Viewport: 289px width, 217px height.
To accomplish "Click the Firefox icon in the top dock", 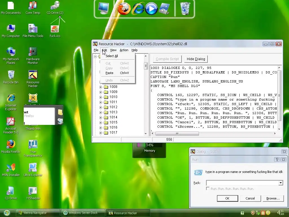I will click(124, 9).
